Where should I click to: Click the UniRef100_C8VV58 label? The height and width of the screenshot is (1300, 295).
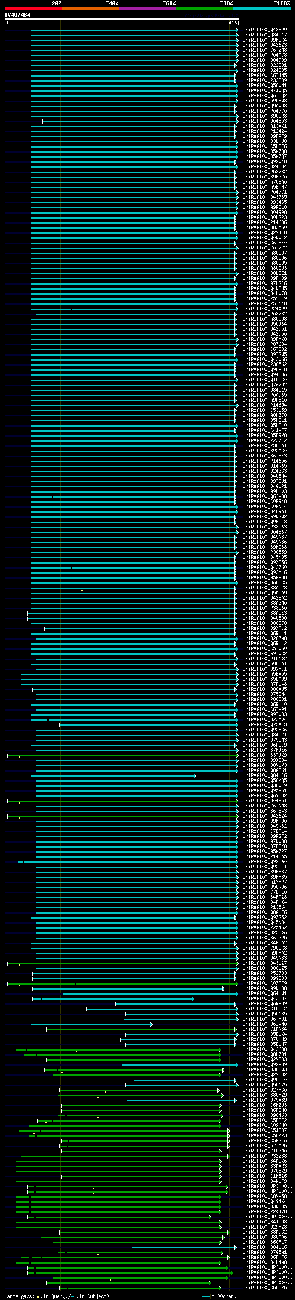(265, 1198)
